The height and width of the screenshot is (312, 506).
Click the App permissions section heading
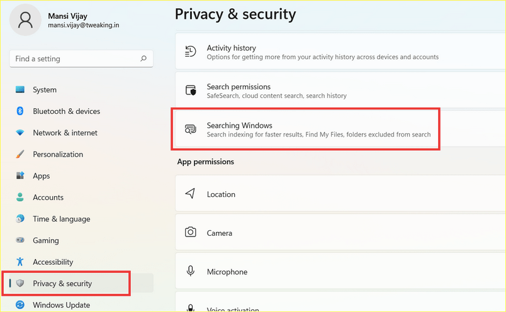pyautogui.click(x=206, y=162)
